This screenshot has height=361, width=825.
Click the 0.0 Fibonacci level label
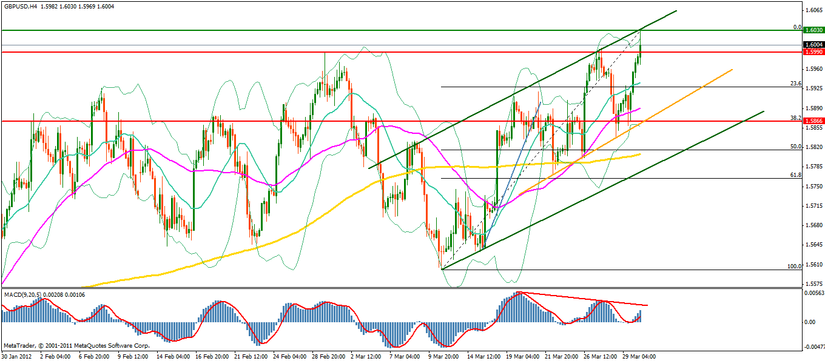(x=797, y=27)
